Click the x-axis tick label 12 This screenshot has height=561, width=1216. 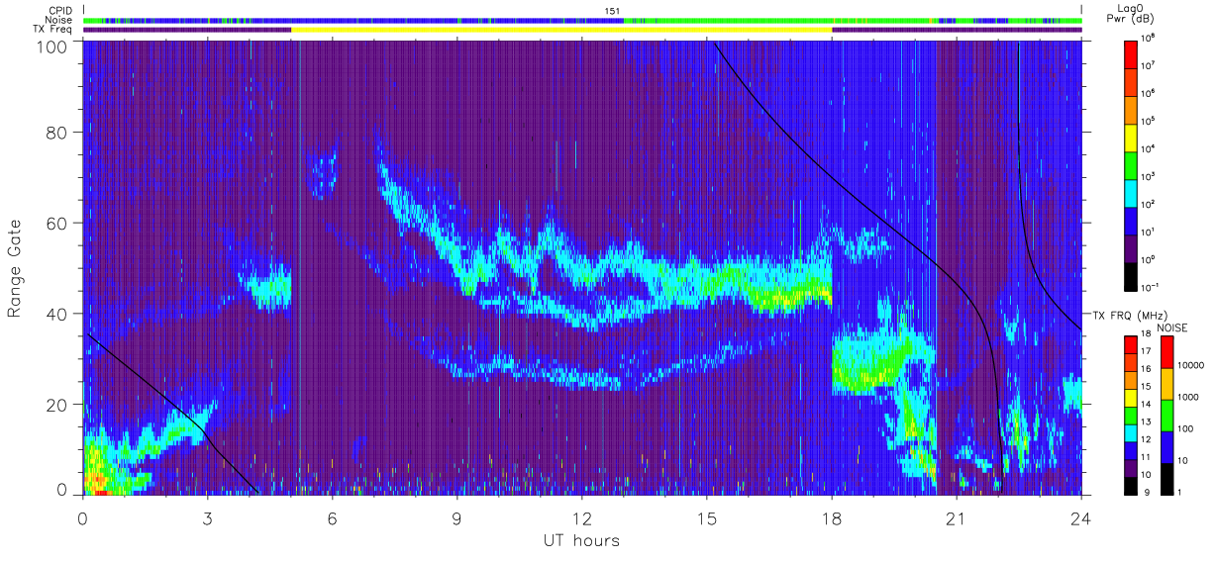coord(581,518)
